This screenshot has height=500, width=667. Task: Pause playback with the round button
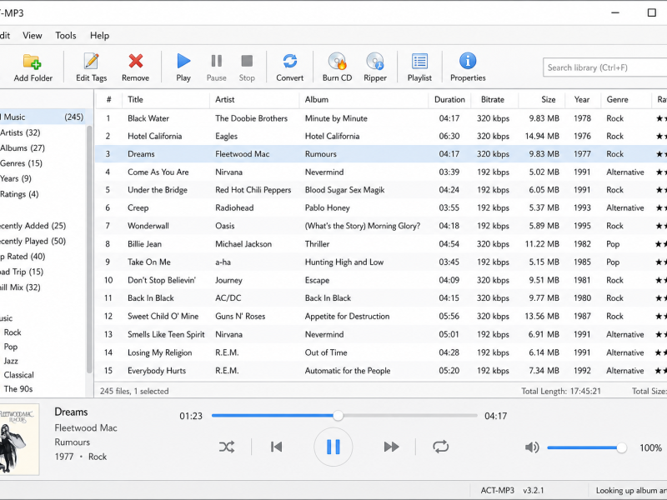coord(333,447)
